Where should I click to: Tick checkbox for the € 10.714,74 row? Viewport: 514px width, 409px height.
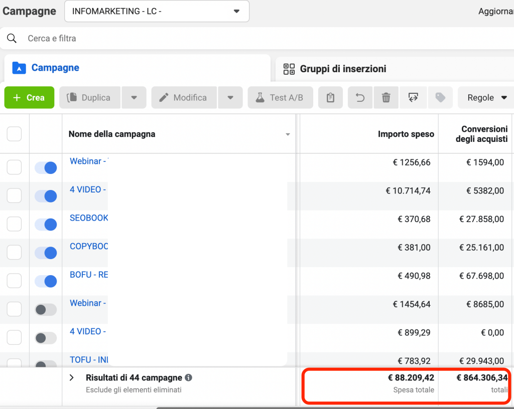14,195
